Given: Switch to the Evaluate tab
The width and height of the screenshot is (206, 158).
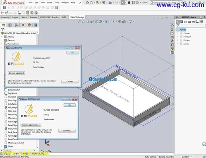Looking at the screenshot, I should pyautogui.click(x=33, y=17).
